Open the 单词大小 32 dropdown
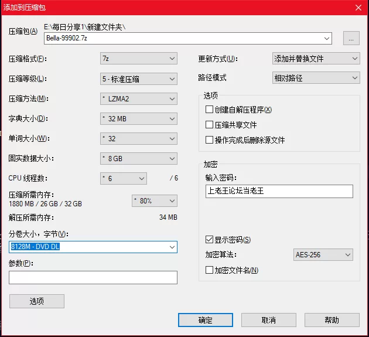The height and width of the screenshot is (337, 369). pyautogui.click(x=139, y=139)
